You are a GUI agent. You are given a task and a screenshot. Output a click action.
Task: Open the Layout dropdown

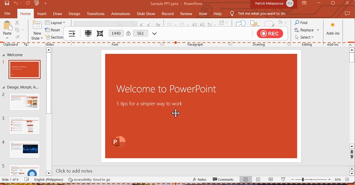click(x=55, y=23)
